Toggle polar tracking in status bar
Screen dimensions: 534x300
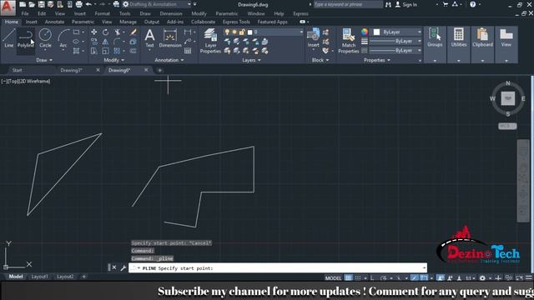click(x=383, y=277)
